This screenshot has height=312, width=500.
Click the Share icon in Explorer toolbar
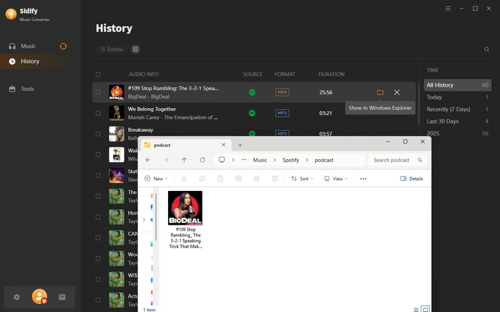[x=256, y=178]
